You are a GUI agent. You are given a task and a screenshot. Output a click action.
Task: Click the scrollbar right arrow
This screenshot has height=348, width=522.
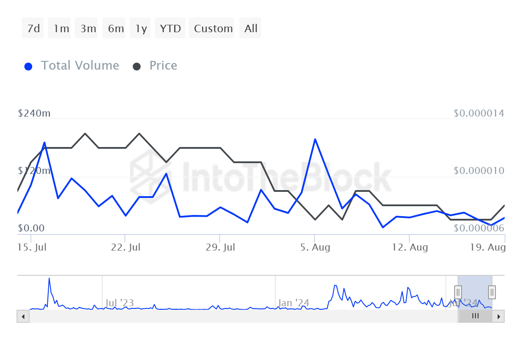(499, 316)
